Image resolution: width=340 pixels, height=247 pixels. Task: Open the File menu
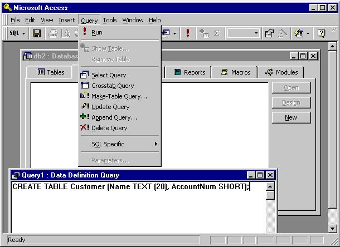[15, 20]
